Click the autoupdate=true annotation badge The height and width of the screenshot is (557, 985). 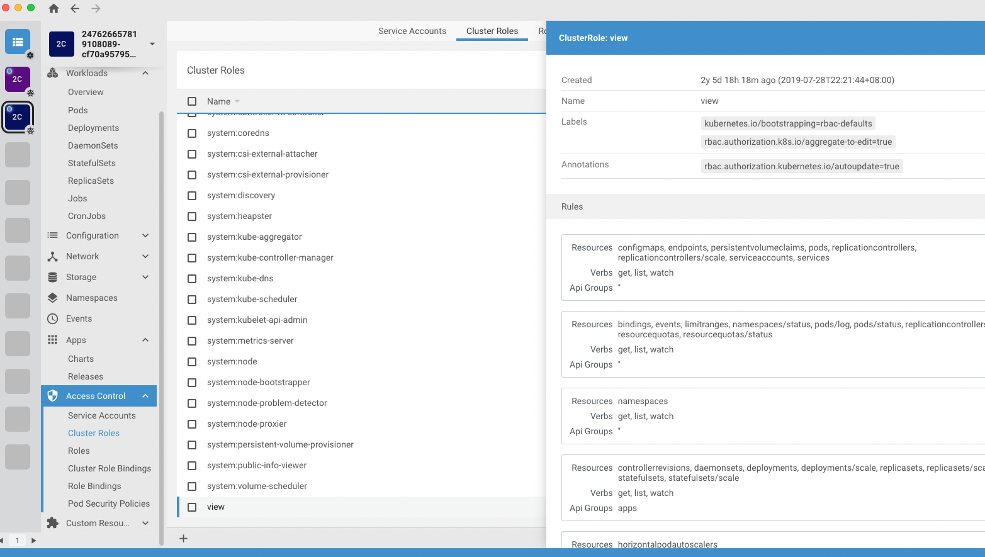pyautogui.click(x=802, y=166)
